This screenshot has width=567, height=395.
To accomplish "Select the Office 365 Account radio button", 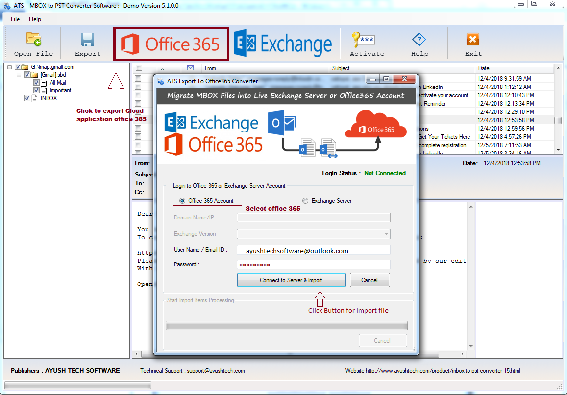I will click(183, 201).
